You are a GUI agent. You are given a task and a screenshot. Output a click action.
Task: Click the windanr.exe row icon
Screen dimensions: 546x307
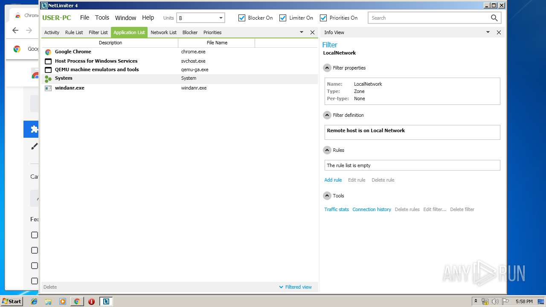[x=48, y=88]
